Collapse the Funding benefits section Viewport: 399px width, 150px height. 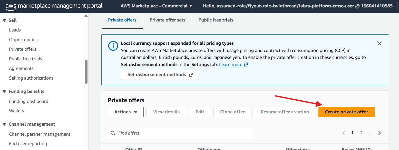coord(4,92)
